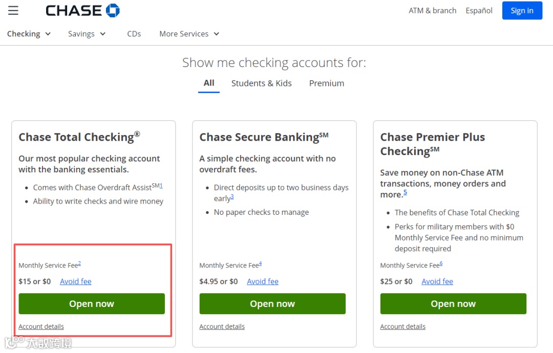Select the Premium tab
The image size is (553, 353).
[x=327, y=83]
